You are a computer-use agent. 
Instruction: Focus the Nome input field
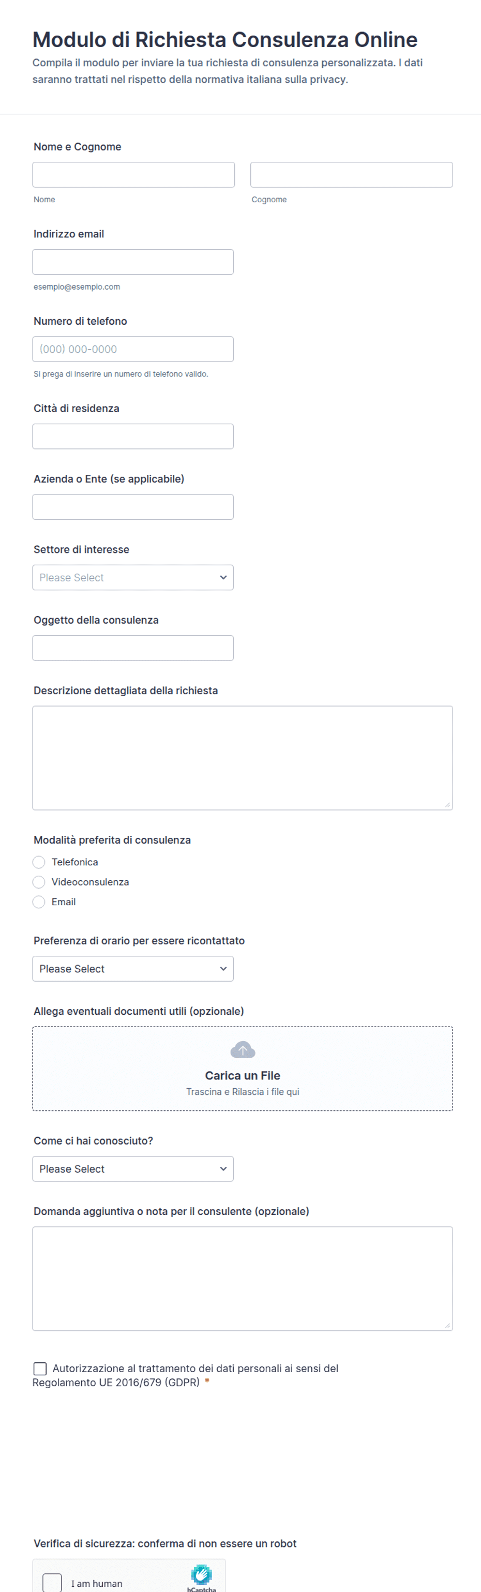point(133,175)
